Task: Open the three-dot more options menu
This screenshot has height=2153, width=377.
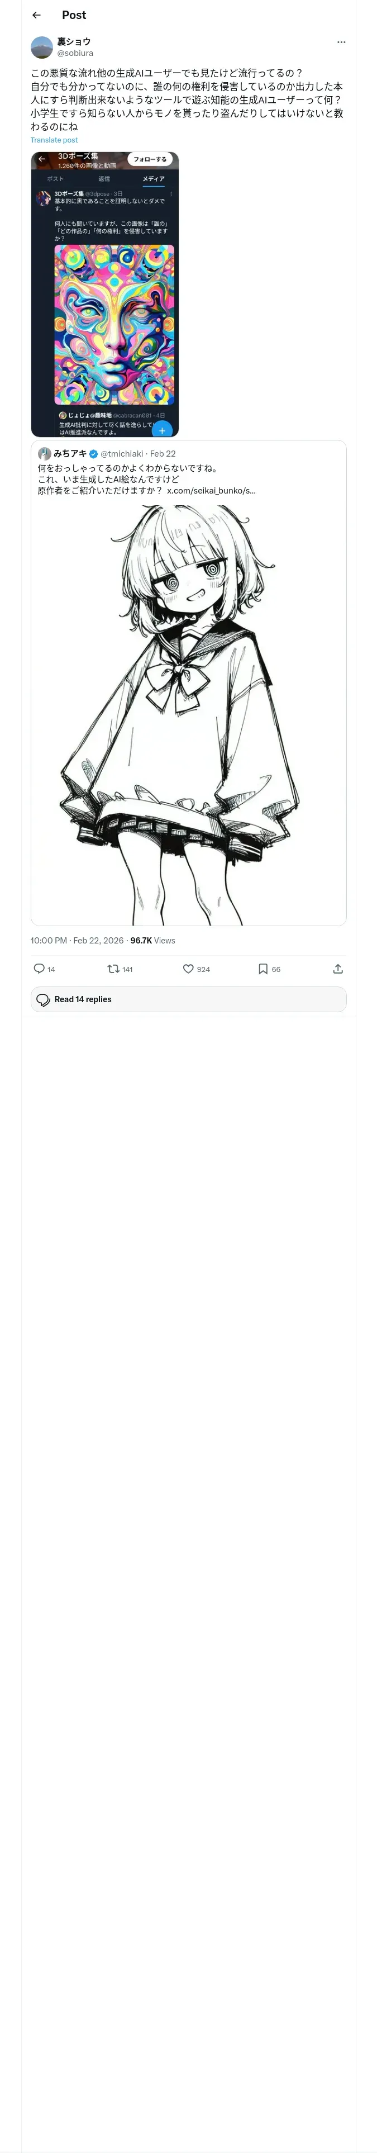Action: pyautogui.click(x=340, y=42)
